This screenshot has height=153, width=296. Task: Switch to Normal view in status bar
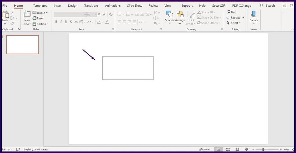[x=219, y=150]
